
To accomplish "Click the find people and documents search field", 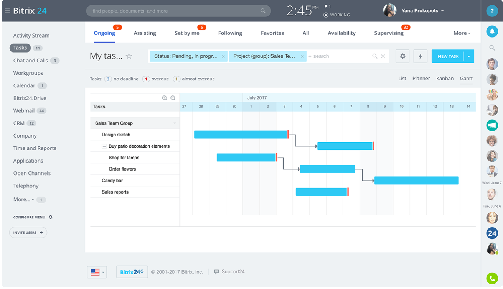I will 178,11.
